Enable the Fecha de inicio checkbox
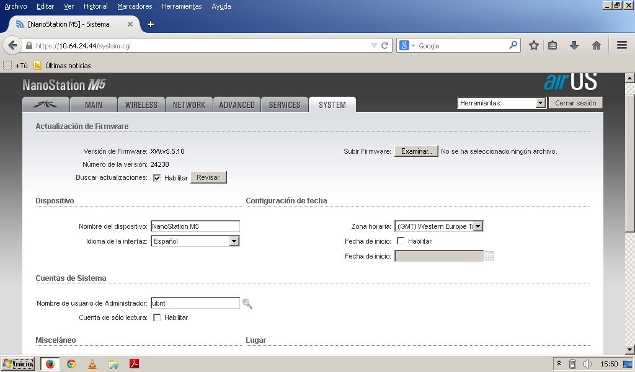This screenshot has height=372, width=635. tap(401, 241)
